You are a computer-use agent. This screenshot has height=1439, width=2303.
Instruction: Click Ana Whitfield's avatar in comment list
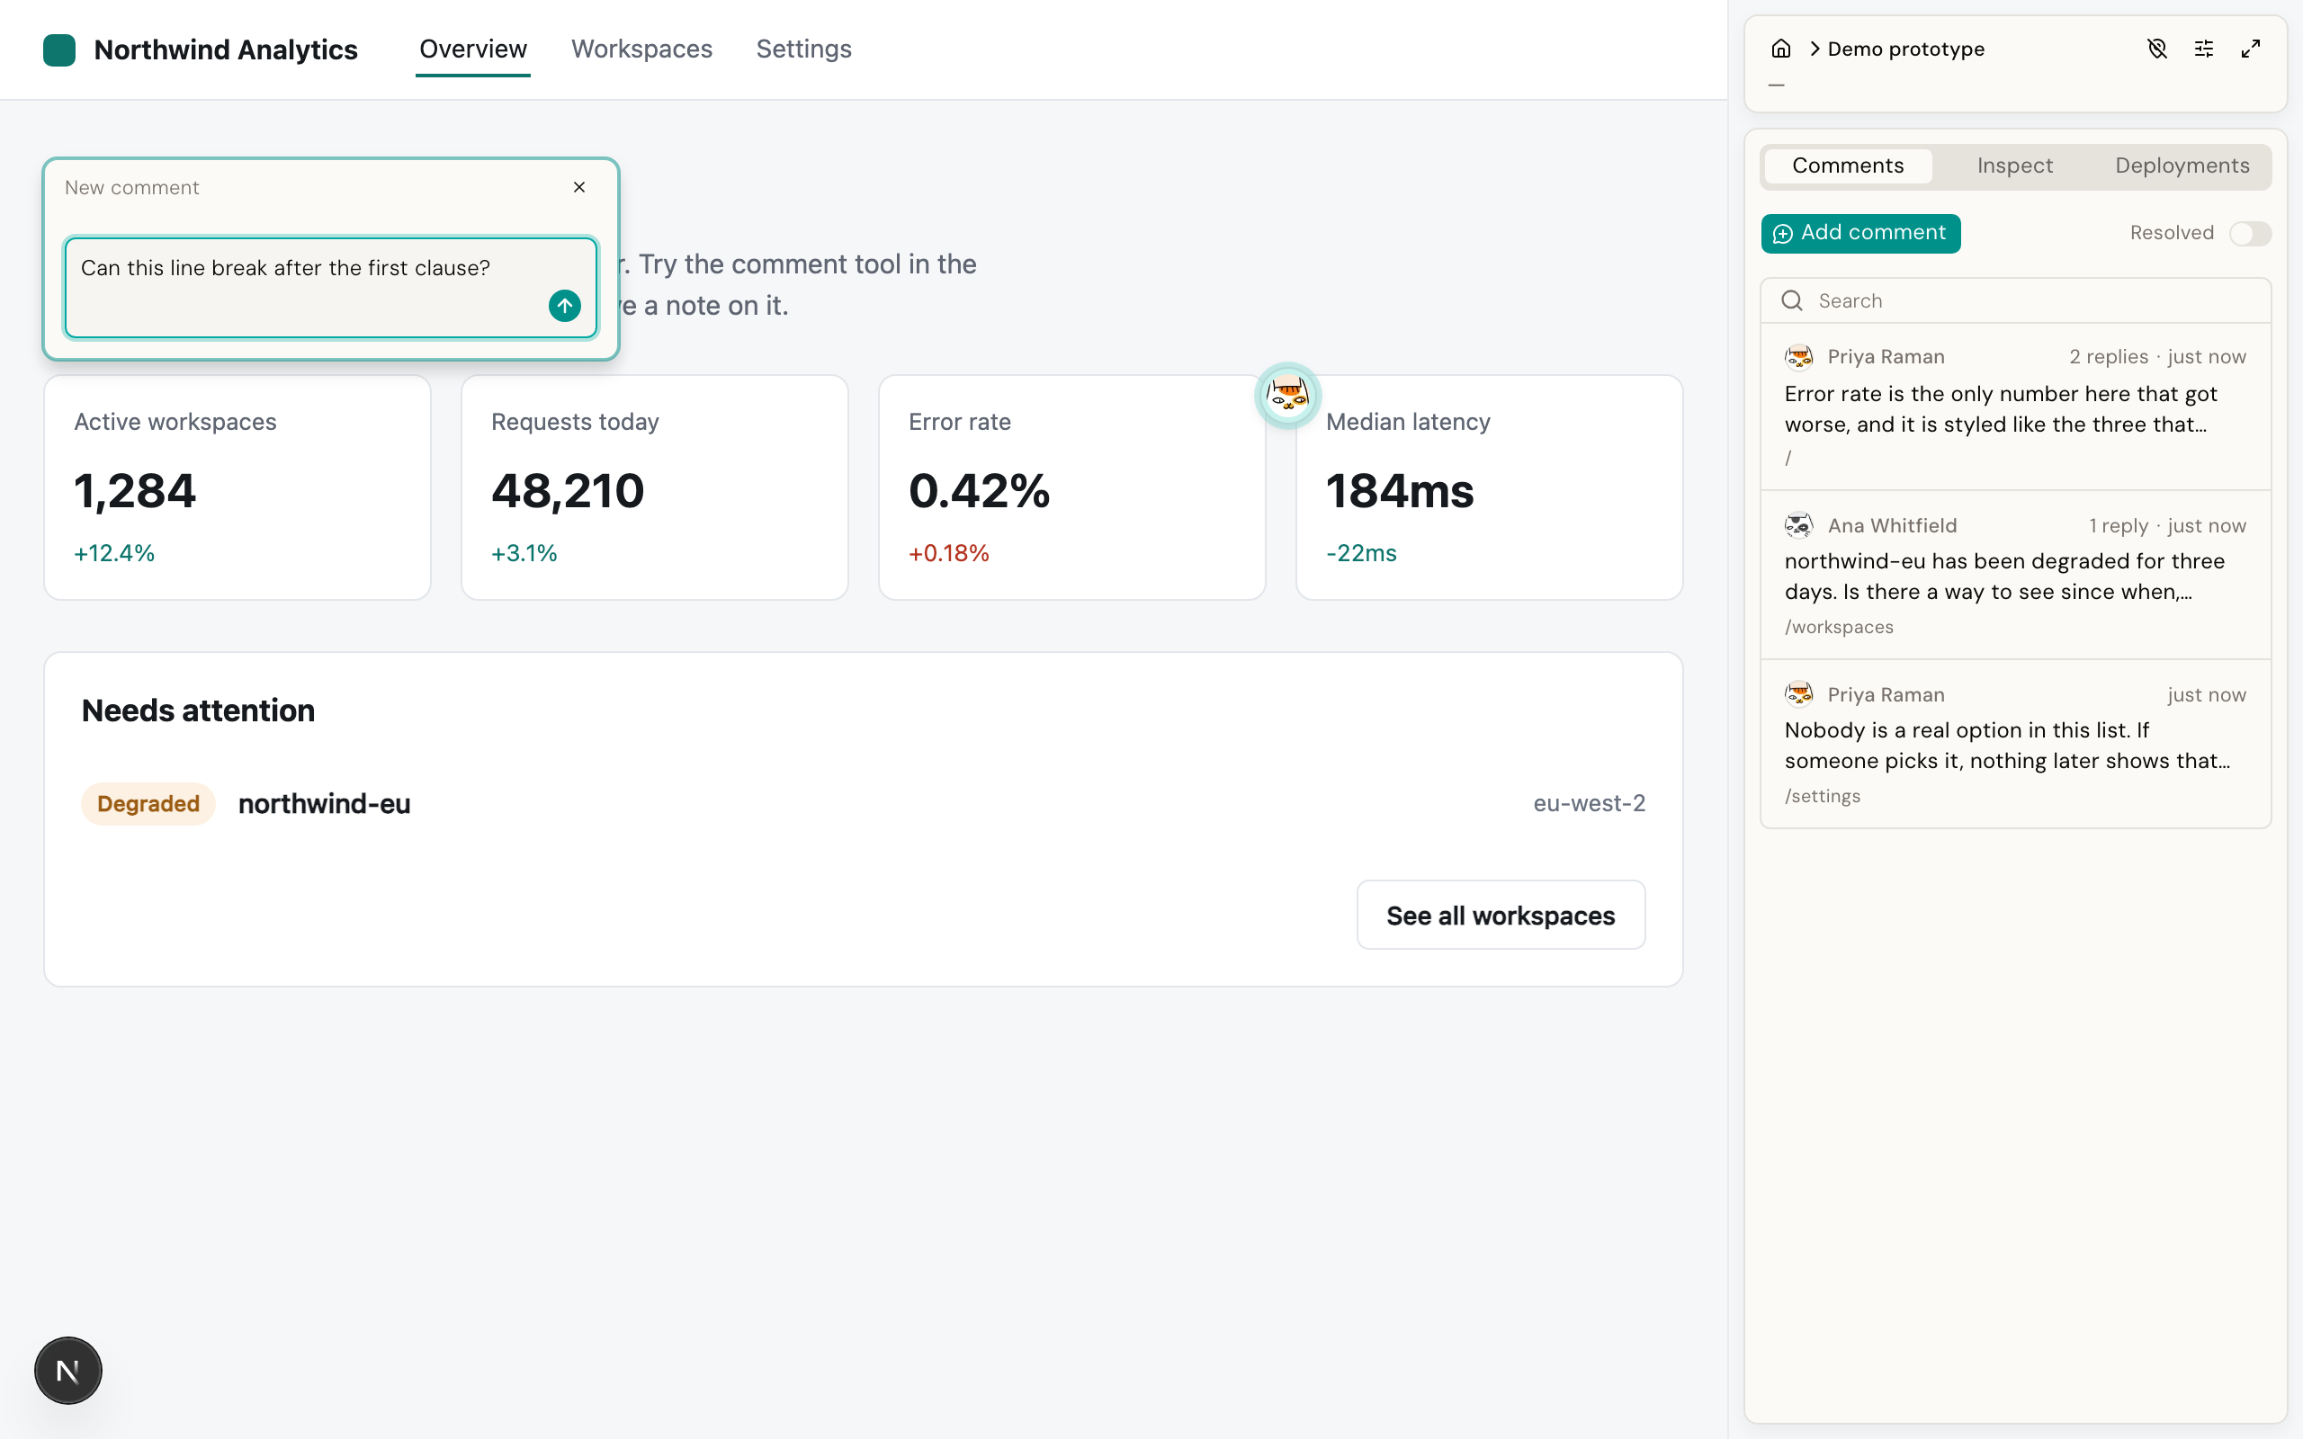tap(1798, 525)
